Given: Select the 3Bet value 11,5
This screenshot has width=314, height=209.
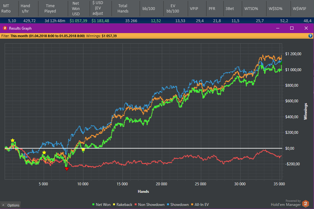Looking at the screenshot, I should (235, 21).
